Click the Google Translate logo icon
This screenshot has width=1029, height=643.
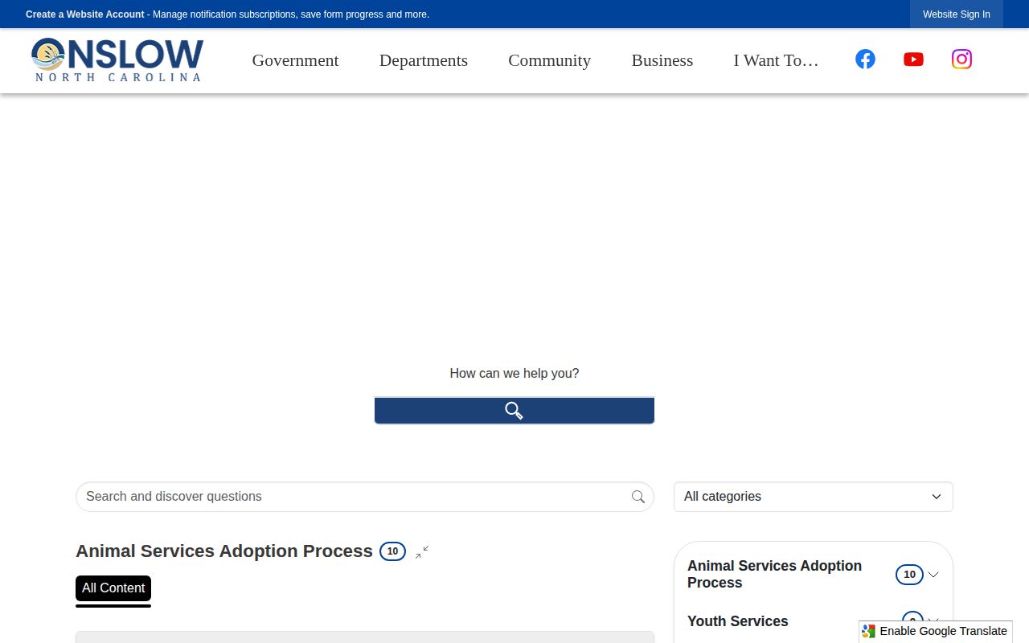pos(869,631)
